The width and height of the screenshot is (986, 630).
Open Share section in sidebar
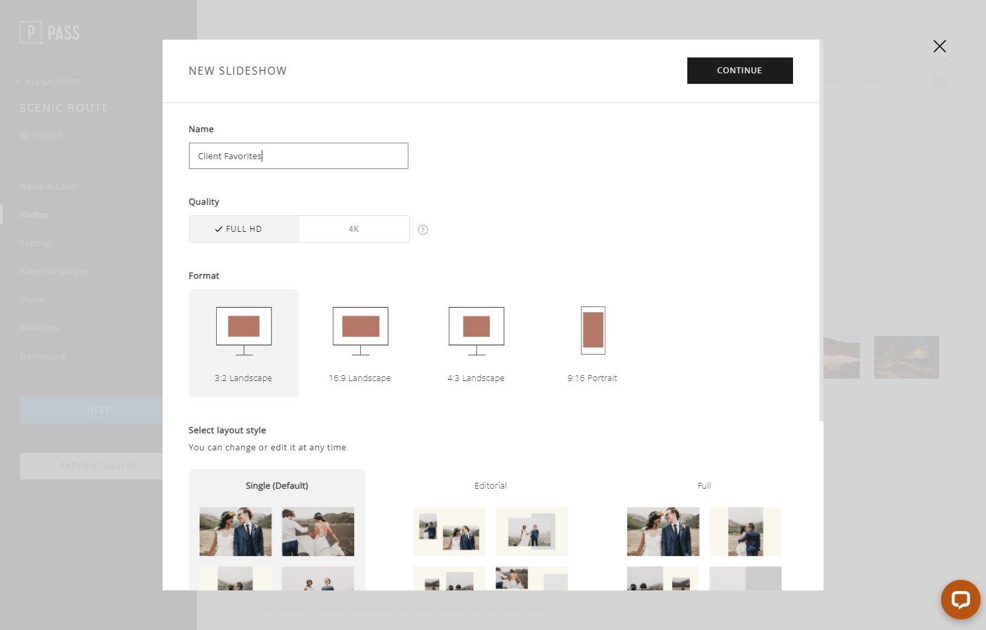click(32, 300)
